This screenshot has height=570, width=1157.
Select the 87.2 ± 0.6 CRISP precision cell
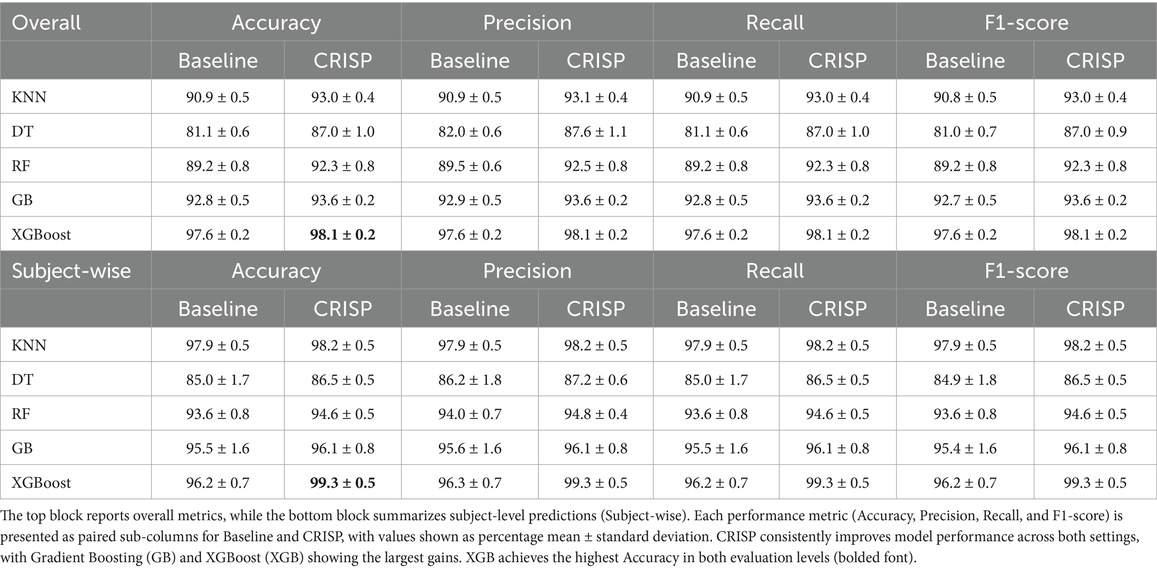[x=596, y=380]
